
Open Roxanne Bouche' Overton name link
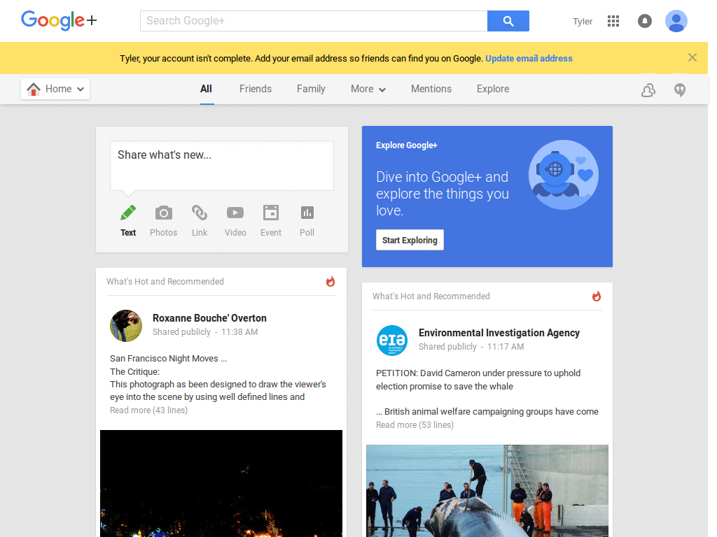[x=209, y=318]
